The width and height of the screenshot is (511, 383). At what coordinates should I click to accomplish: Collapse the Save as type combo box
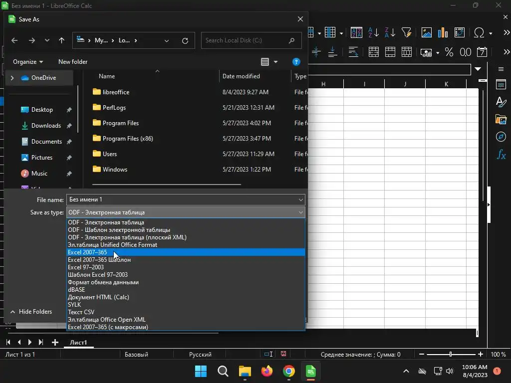300,212
